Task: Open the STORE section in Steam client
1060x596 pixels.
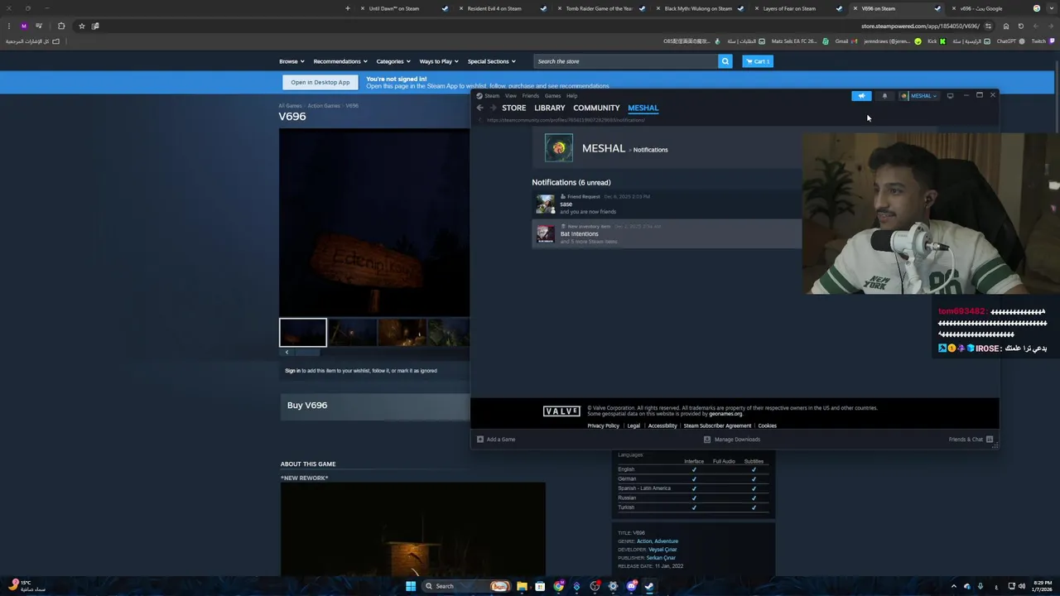Action: tap(513, 108)
